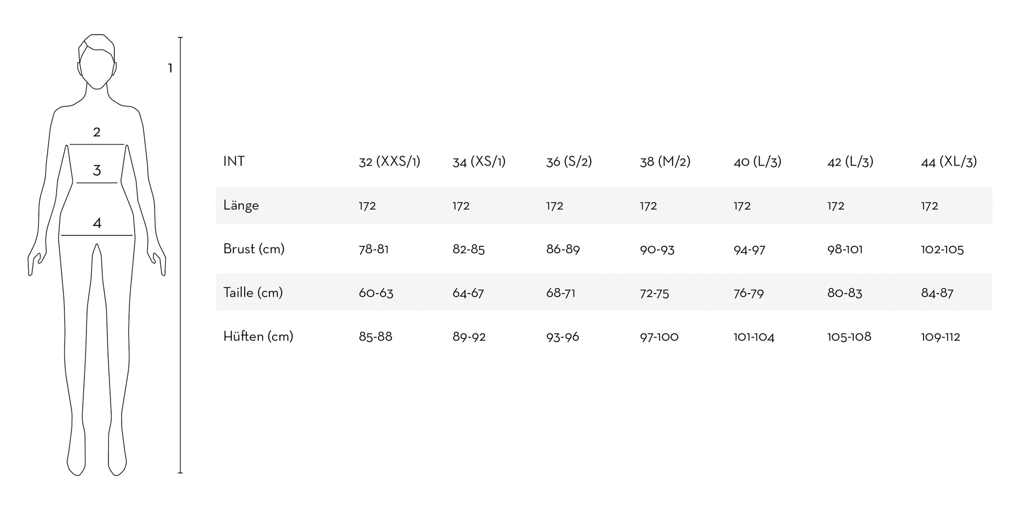Click the Hüften (cm) row label

pyautogui.click(x=258, y=337)
